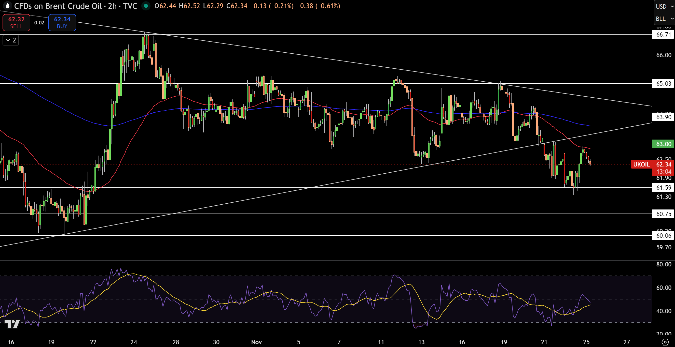675x347 pixels.
Task: Click the green market status dot
Action: pos(146,6)
